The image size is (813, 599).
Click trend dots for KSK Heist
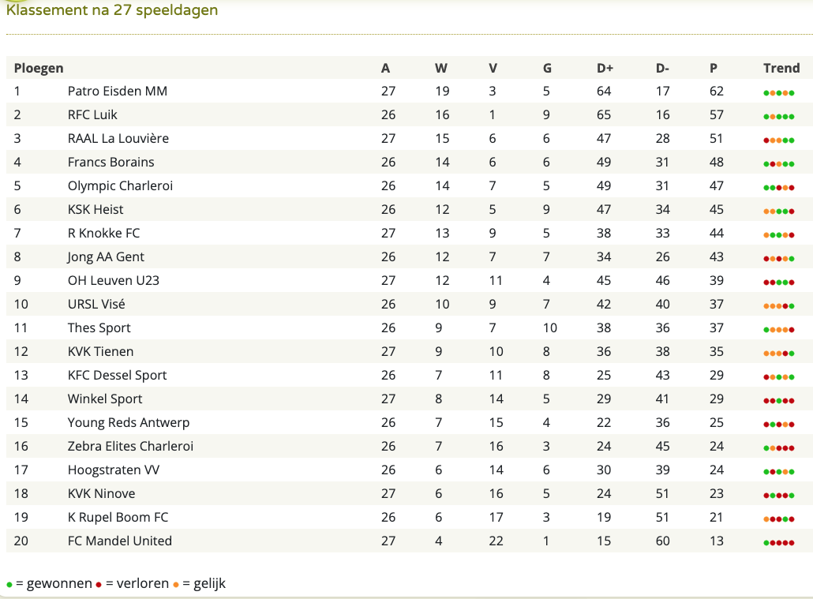coord(779,212)
